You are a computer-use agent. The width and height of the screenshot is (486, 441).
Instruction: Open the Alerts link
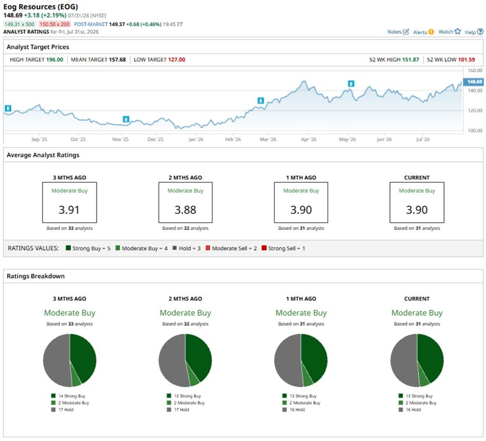pyautogui.click(x=420, y=32)
